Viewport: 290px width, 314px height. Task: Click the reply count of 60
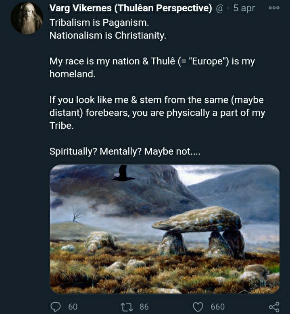coord(73,307)
